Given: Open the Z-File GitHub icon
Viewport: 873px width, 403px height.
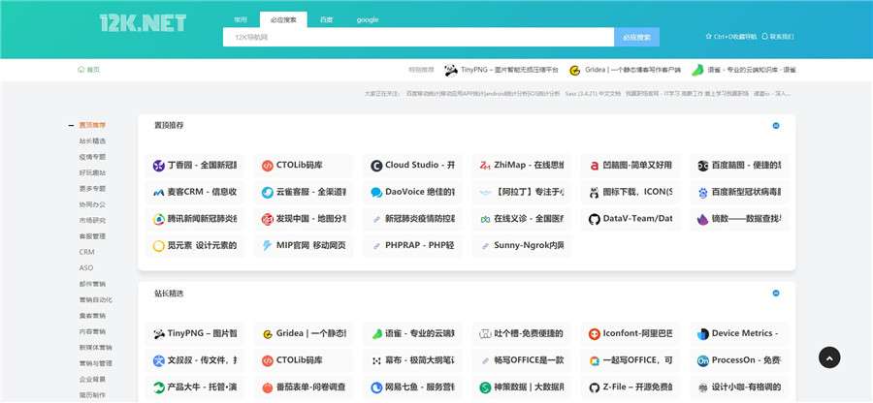Looking at the screenshot, I should [x=594, y=387].
